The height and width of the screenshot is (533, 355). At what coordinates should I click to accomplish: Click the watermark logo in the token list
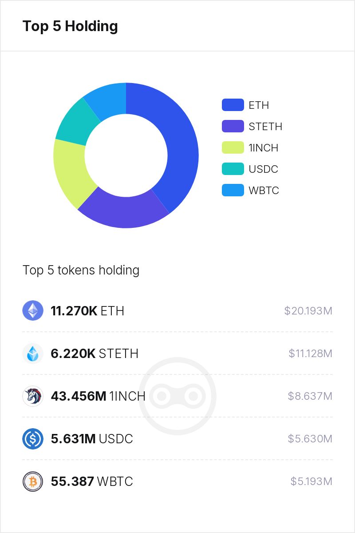[x=177, y=396]
